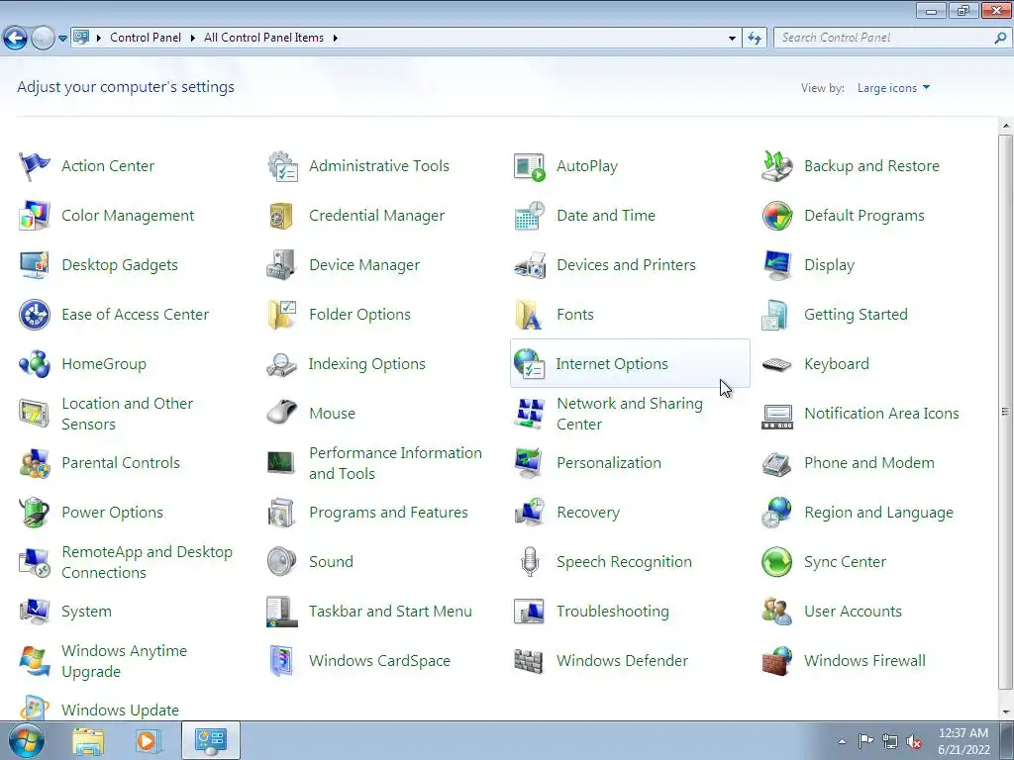Open Programs and Features link
Image resolution: width=1014 pixels, height=760 pixels.
click(388, 513)
